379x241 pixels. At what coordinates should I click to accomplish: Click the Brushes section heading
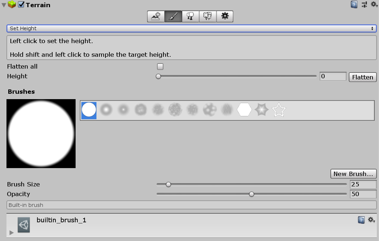point(21,92)
